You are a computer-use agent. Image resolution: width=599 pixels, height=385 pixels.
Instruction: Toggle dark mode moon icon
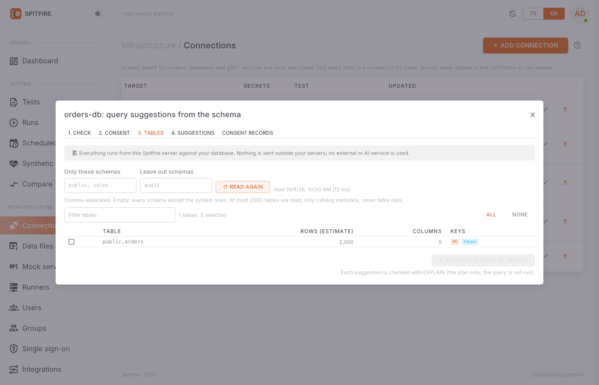[513, 14]
